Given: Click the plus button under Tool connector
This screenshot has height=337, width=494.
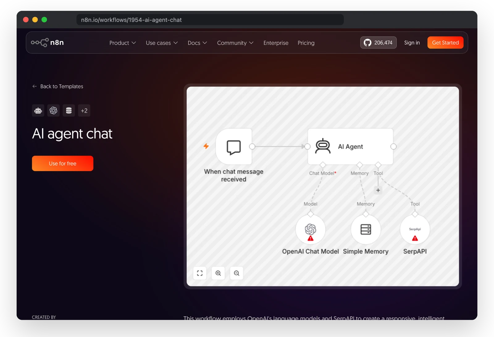Looking at the screenshot, I should tap(378, 190).
